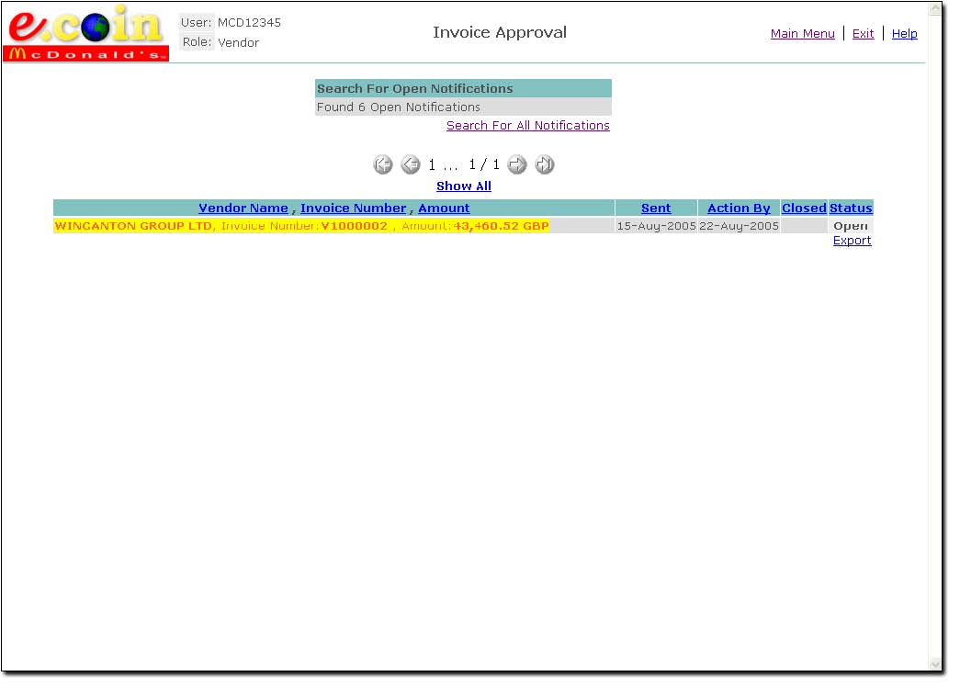Viewport: 960px width, 688px height.
Task: Click the Export link under Open status
Action: pos(852,241)
